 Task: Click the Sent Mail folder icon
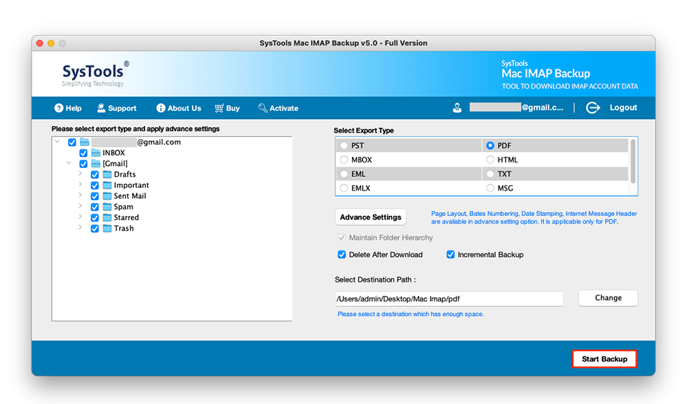[x=107, y=195]
